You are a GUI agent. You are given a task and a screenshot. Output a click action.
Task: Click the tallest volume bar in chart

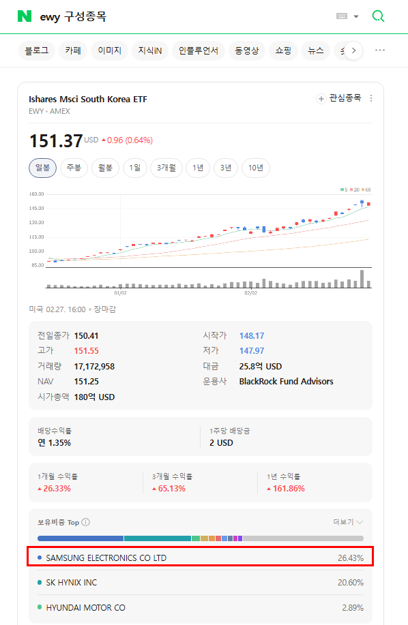click(362, 279)
